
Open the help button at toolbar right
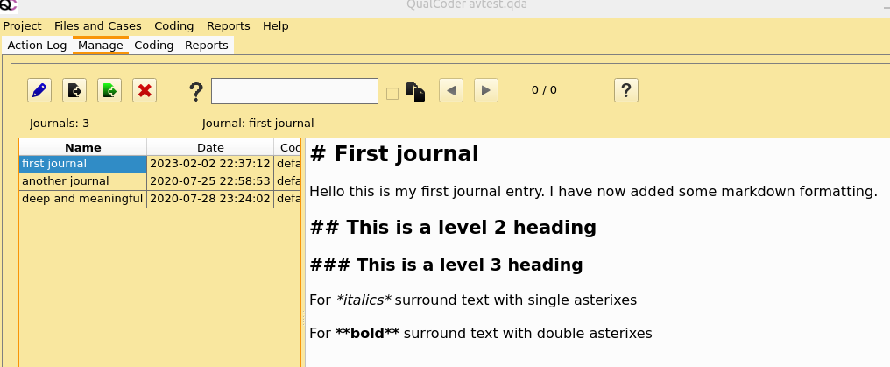point(625,90)
